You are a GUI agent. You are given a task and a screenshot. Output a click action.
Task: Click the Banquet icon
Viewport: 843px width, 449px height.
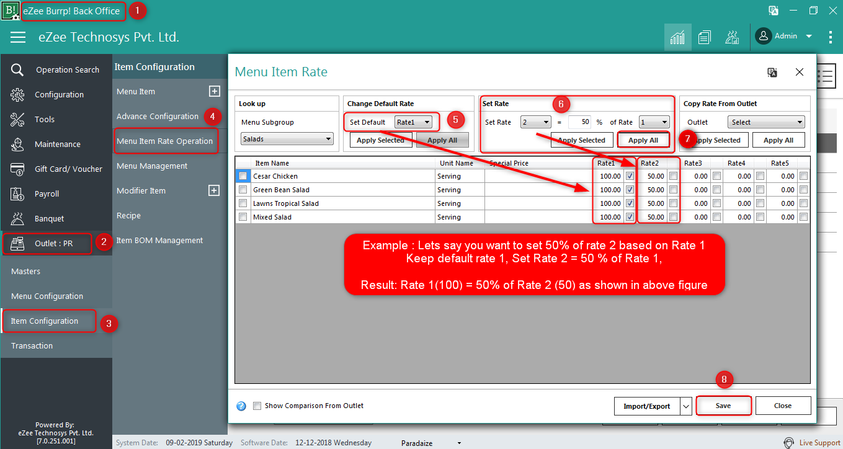pyautogui.click(x=17, y=218)
